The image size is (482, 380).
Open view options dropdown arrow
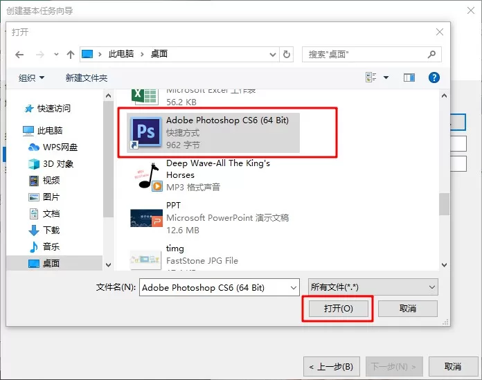[x=386, y=78]
